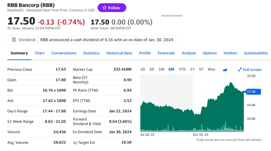This screenshot has height=151, width=271.
Task: Switch to the Chart tab
Action: click(x=40, y=53)
